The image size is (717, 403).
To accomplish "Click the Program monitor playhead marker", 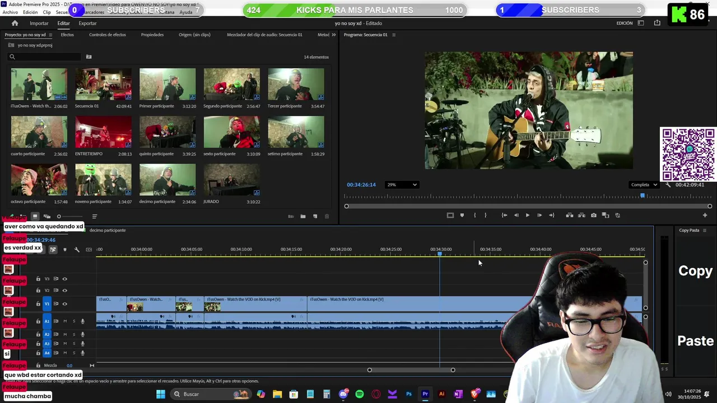I will (x=642, y=196).
